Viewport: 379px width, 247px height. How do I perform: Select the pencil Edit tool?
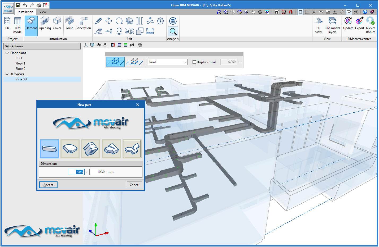pyautogui.click(x=98, y=21)
